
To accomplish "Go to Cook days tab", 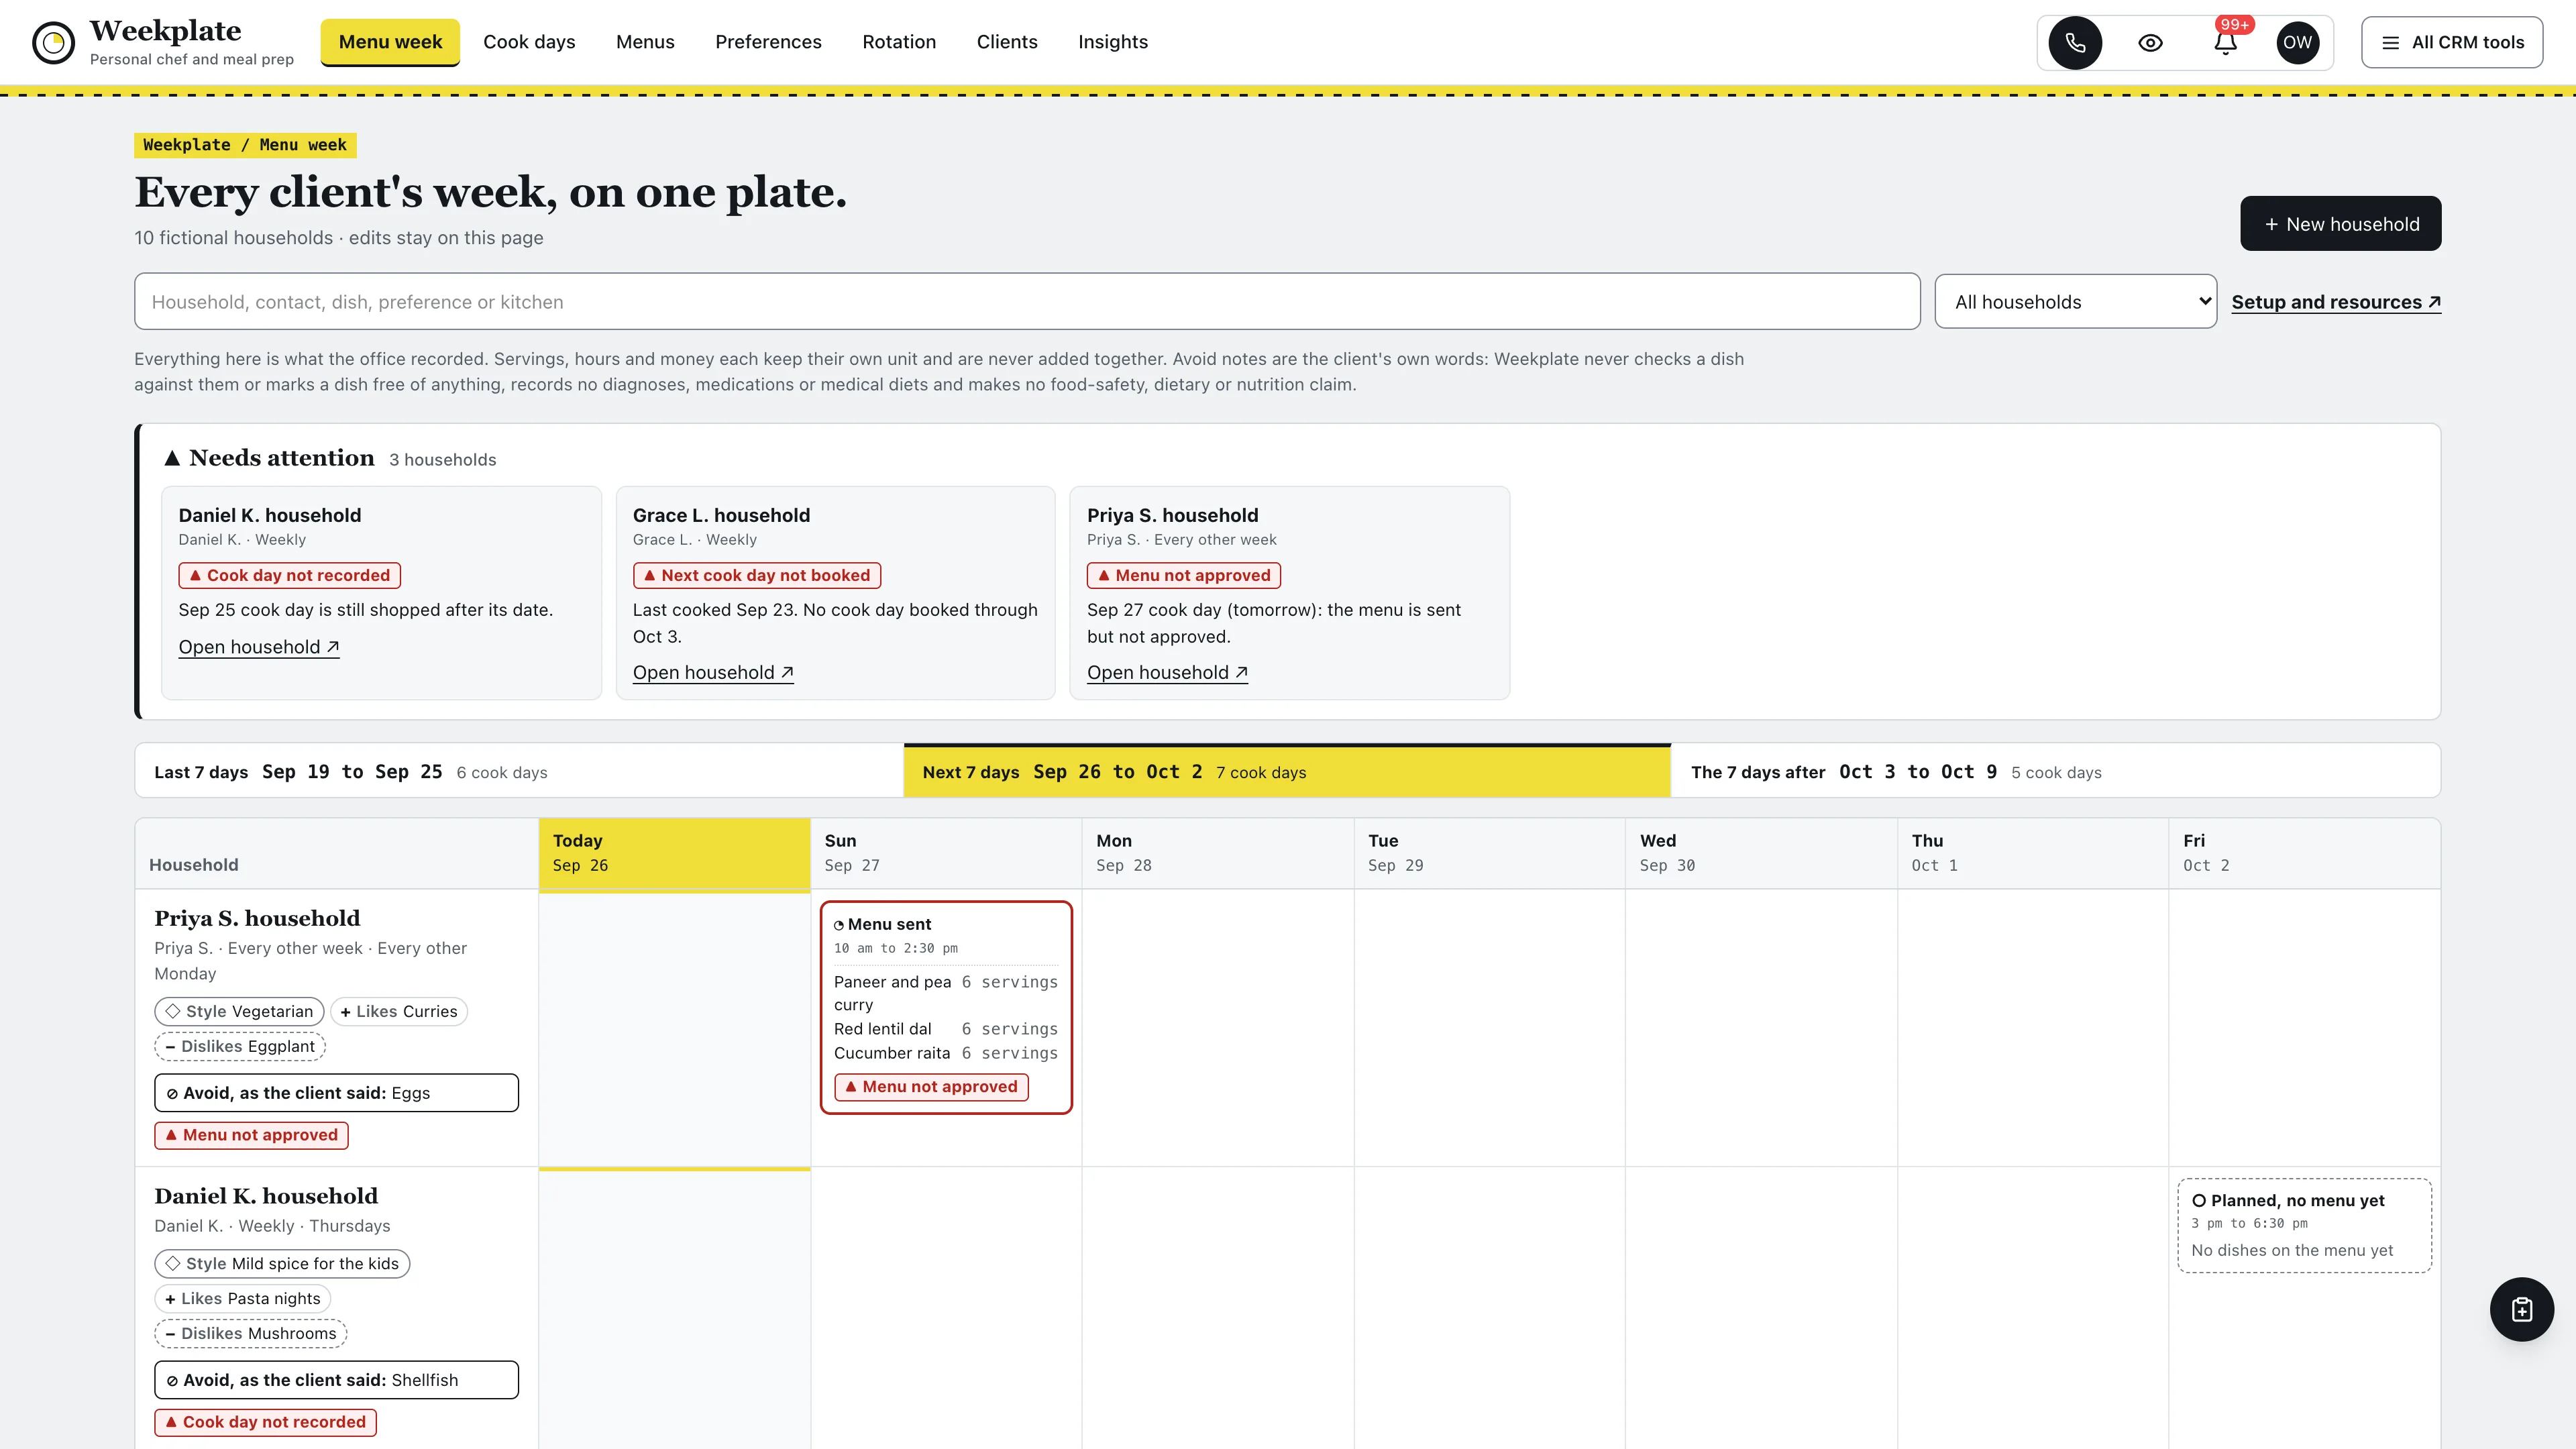I will 529,42.
